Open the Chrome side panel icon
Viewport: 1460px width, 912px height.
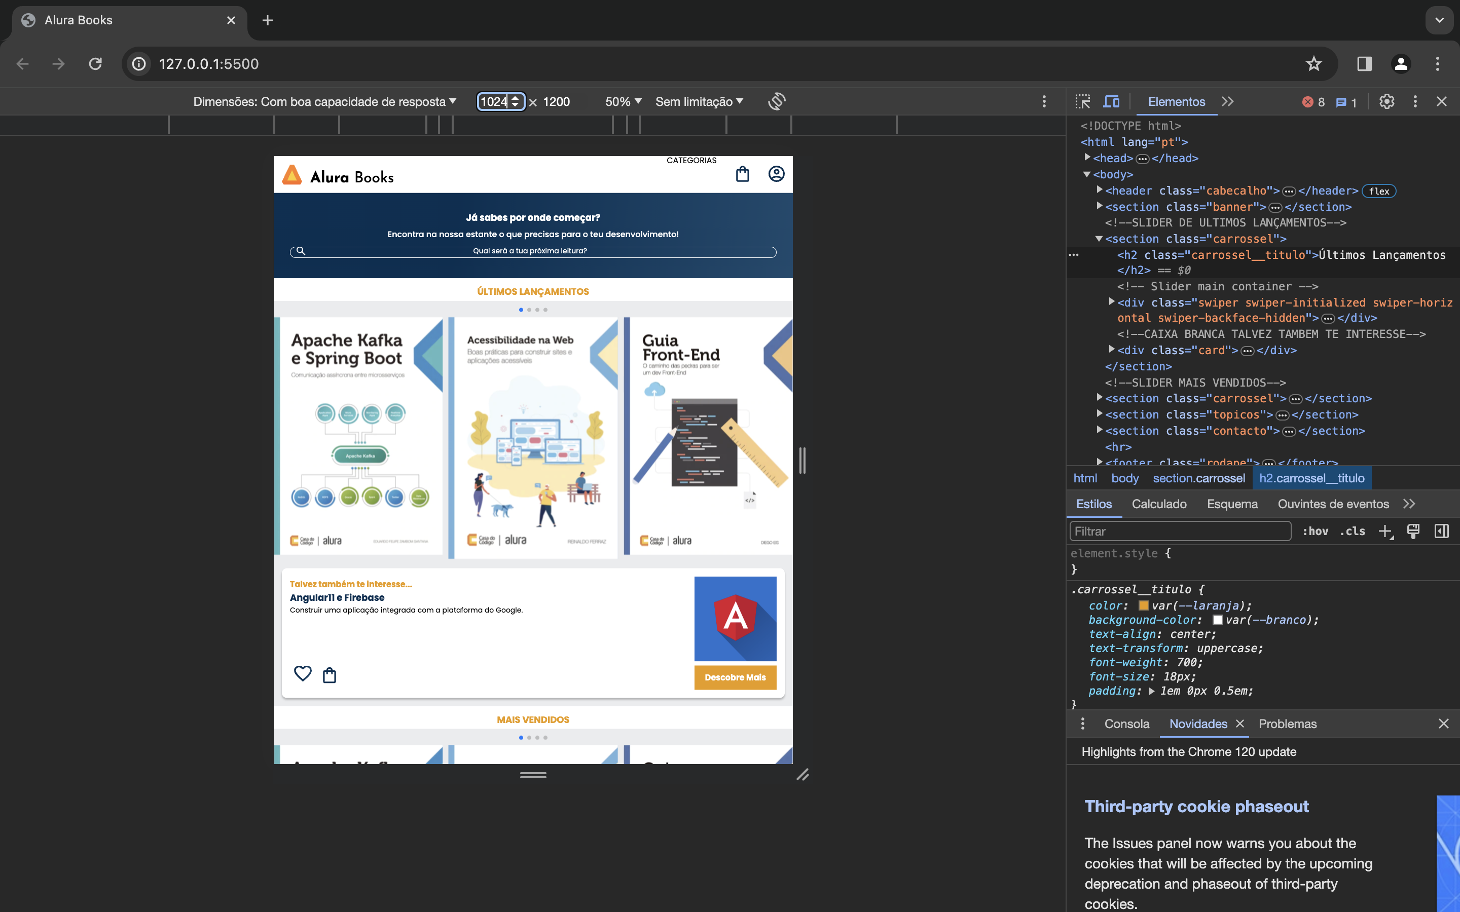(x=1364, y=64)
